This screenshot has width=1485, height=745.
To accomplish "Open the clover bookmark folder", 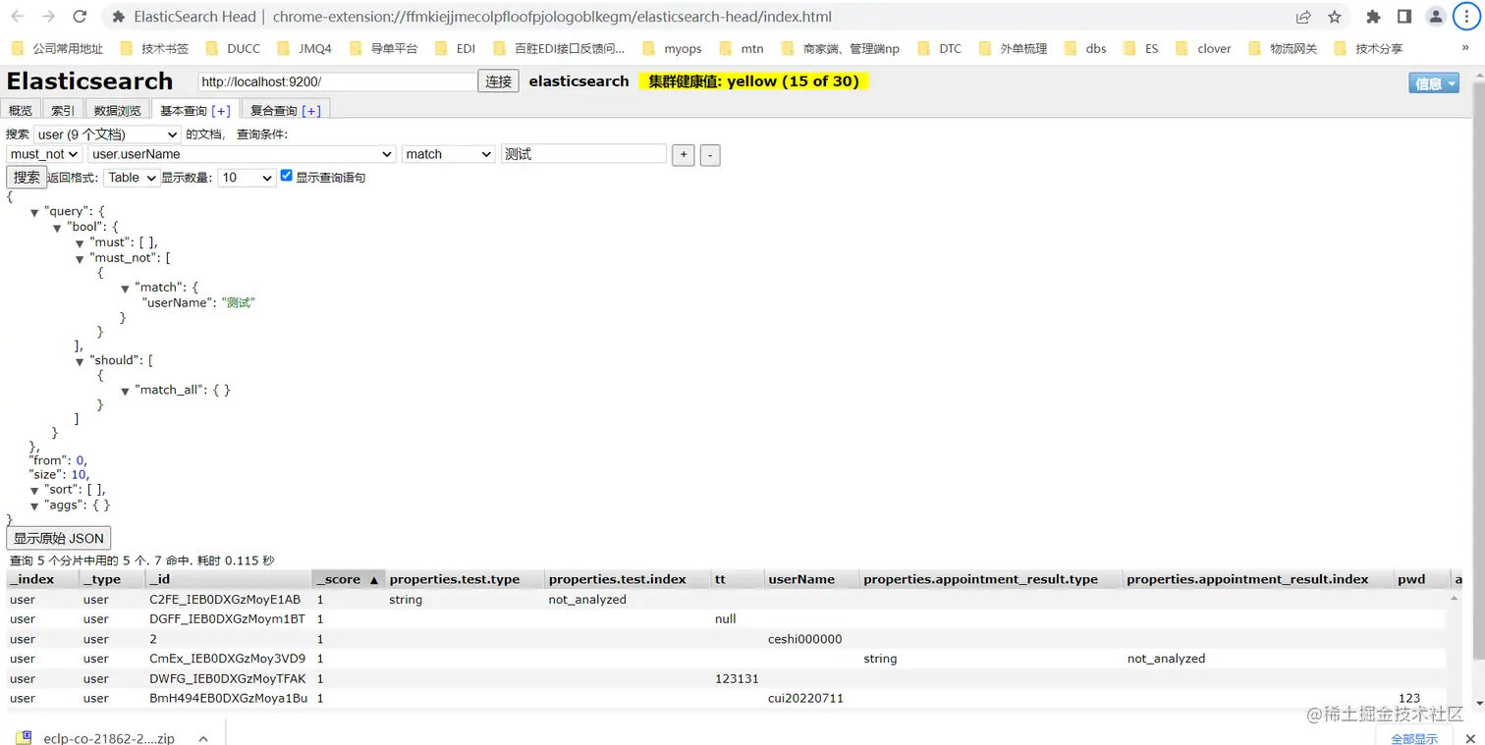I will (x=1203, y=48).
